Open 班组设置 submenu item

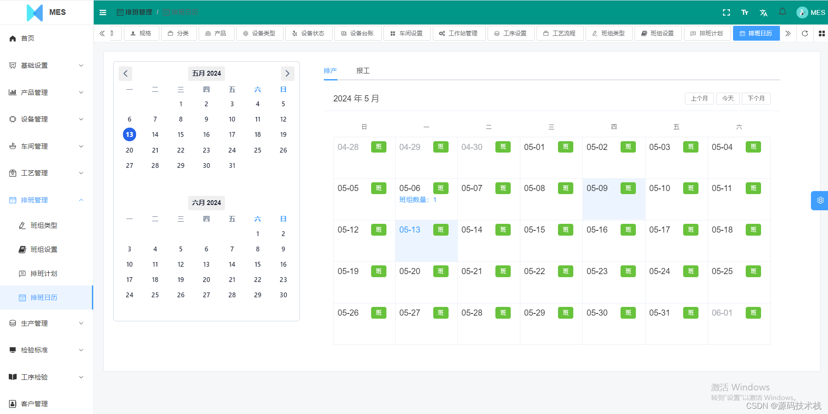(46, 250)
